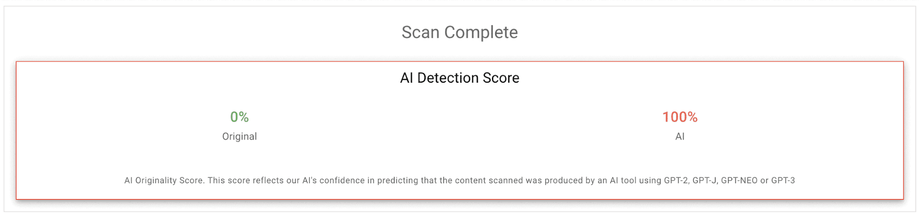Click the Scan Complete heading
Screen dimensions: 919x215
(459, 33)
